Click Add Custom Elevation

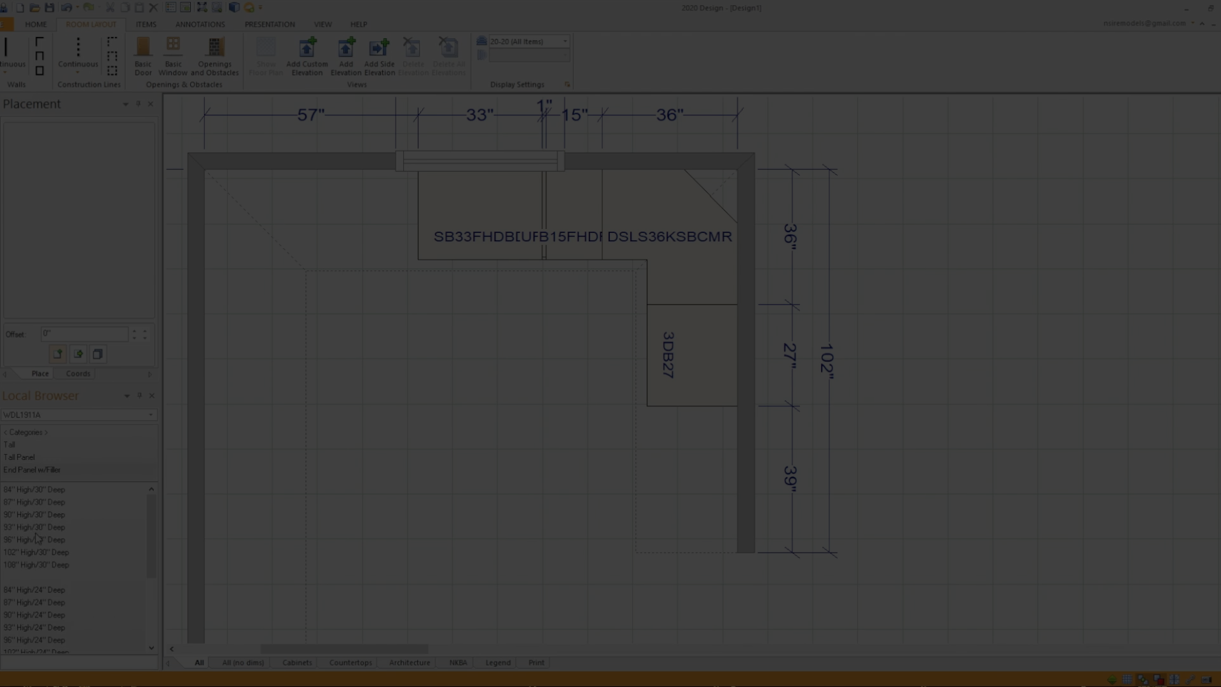click(x=307, y=56)
